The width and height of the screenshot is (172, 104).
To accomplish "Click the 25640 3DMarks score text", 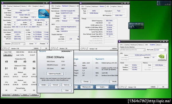I will (55, 57).
